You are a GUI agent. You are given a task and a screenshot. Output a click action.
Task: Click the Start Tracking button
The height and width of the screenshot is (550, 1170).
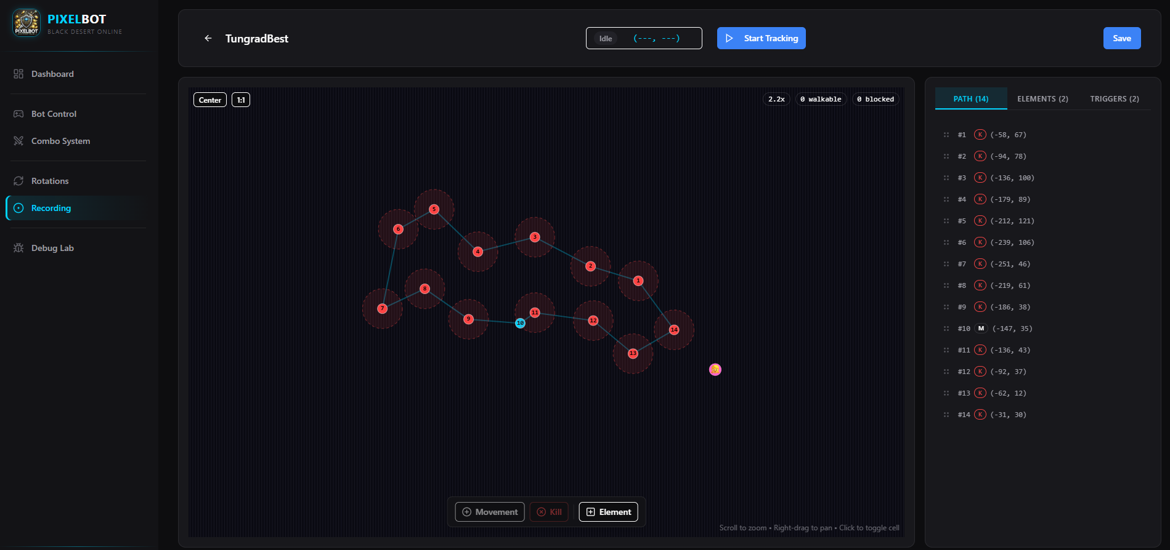(x=761, y=38)
